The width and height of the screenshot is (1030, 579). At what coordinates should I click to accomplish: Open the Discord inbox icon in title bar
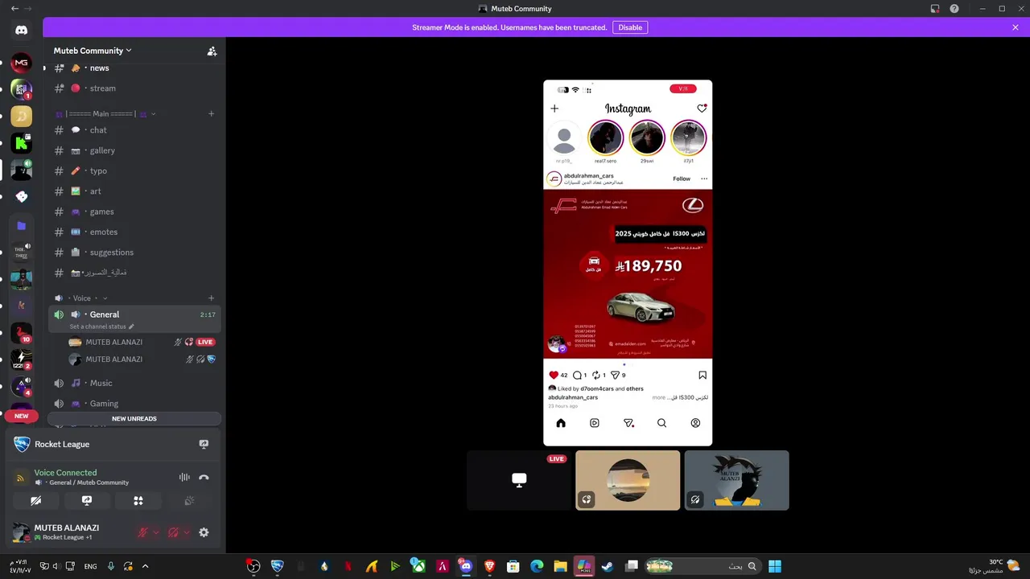935,9
